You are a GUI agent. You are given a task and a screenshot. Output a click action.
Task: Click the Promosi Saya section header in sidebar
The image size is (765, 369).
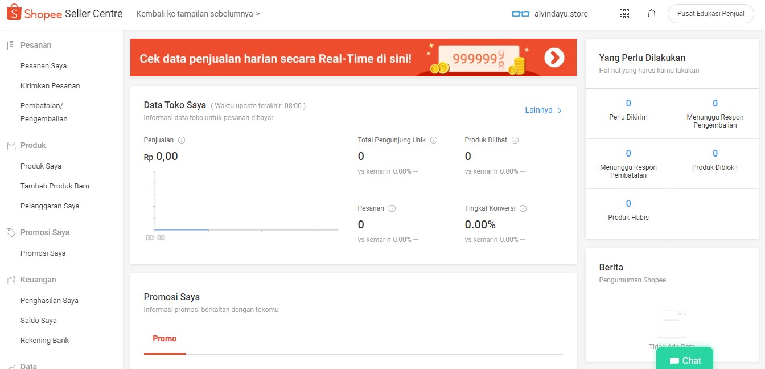45,232
